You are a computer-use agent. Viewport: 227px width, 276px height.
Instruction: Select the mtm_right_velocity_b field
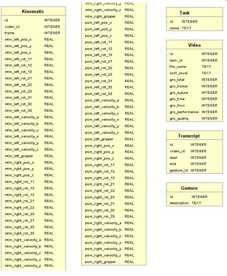pyautogui.click(x=33, y=246)
